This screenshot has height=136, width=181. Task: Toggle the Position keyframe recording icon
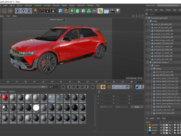(x=114, y=87)
